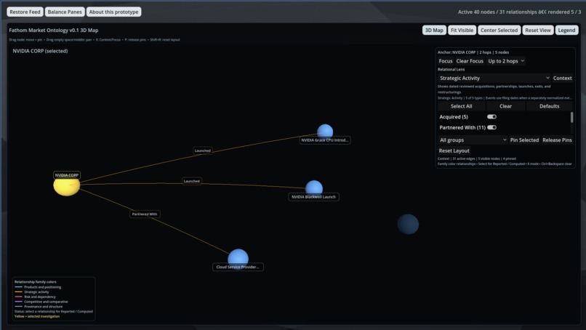Open About this prototype

[113, 12]
